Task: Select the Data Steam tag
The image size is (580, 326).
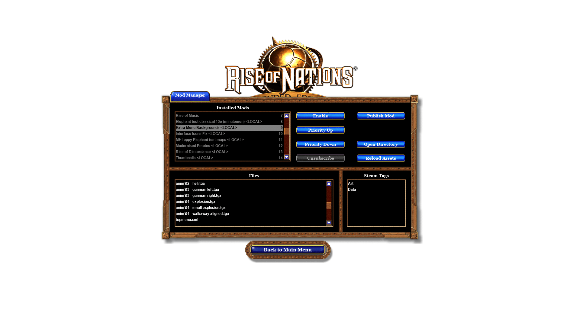Action: point(352,189)
